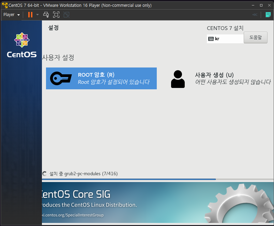Click the 'CENTOS 7 설치' heading text
Viewport: 274px width, 226px height.
click(225, 28)
